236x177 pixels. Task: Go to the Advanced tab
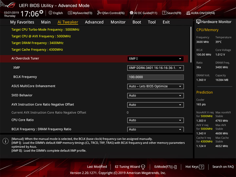point(94,22)
